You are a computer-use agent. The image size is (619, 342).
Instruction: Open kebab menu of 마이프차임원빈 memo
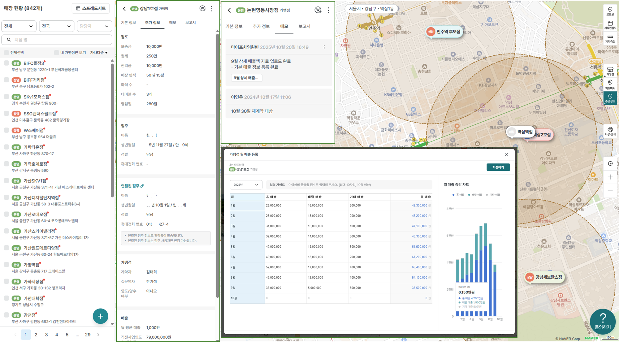pos(324,47)
